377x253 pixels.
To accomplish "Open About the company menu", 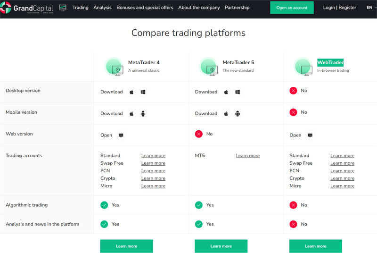I will (199, 8).
